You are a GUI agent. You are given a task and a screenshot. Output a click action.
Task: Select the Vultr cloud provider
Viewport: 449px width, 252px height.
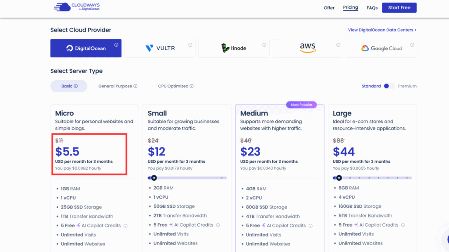pos(160,48)
